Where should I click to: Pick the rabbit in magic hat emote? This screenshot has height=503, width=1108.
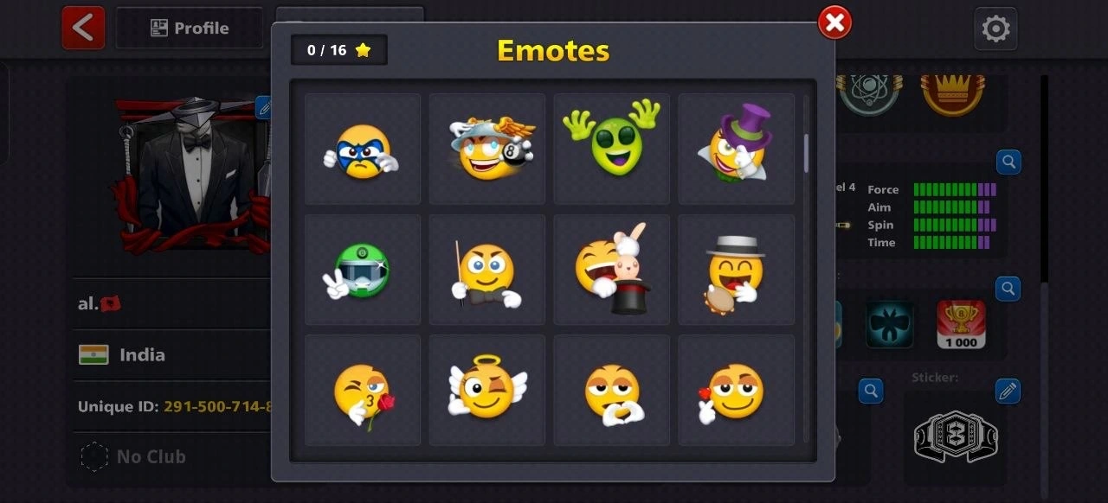(x=612, y=270)
